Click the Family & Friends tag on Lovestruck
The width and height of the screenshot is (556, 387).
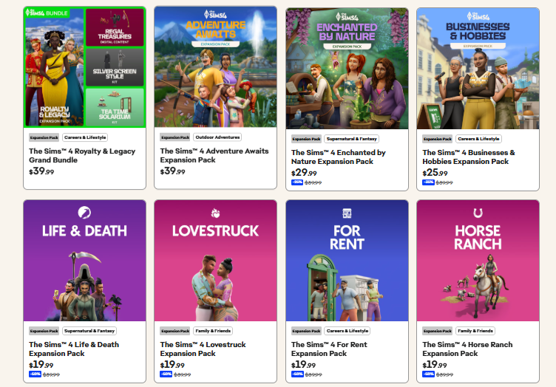213,331
